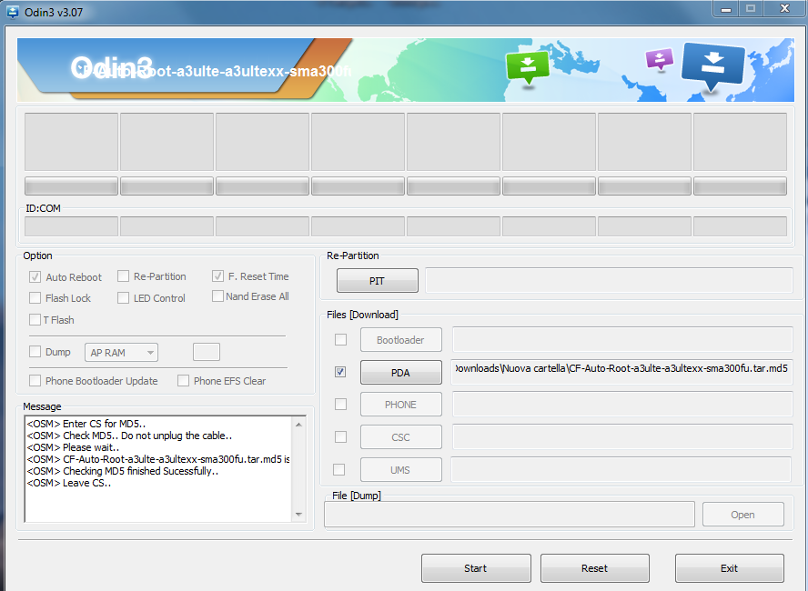Enable Nand Erase All option
This screenshot has height=591, width=808.
(x=217, y=296)
